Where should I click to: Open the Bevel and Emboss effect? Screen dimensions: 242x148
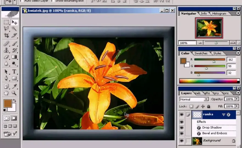tap(215, 133)
